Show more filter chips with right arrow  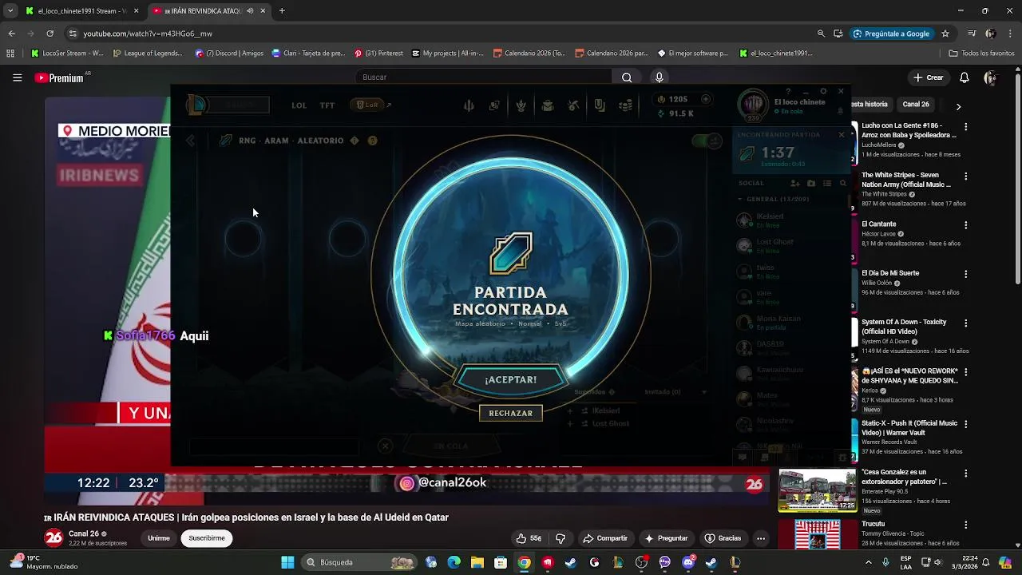(958, 105)
